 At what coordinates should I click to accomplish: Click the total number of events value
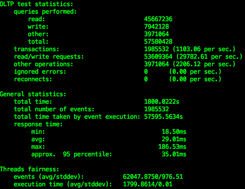tap(156, 109)
